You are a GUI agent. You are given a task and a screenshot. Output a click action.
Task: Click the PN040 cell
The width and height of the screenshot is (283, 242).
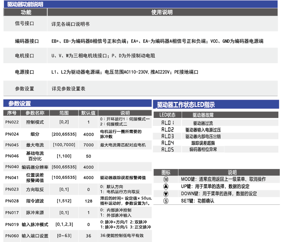(12, 167)
